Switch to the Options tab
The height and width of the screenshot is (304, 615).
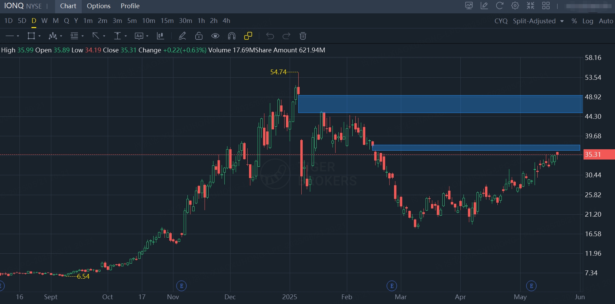(x=99, y=6)
